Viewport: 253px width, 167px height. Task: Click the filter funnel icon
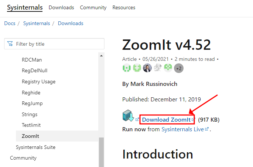pyautogui.click(x=10, y=44)
